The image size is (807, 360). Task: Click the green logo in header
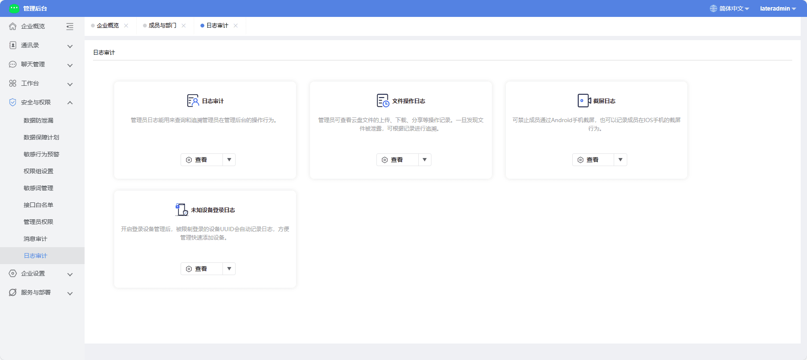pos(14,8)
